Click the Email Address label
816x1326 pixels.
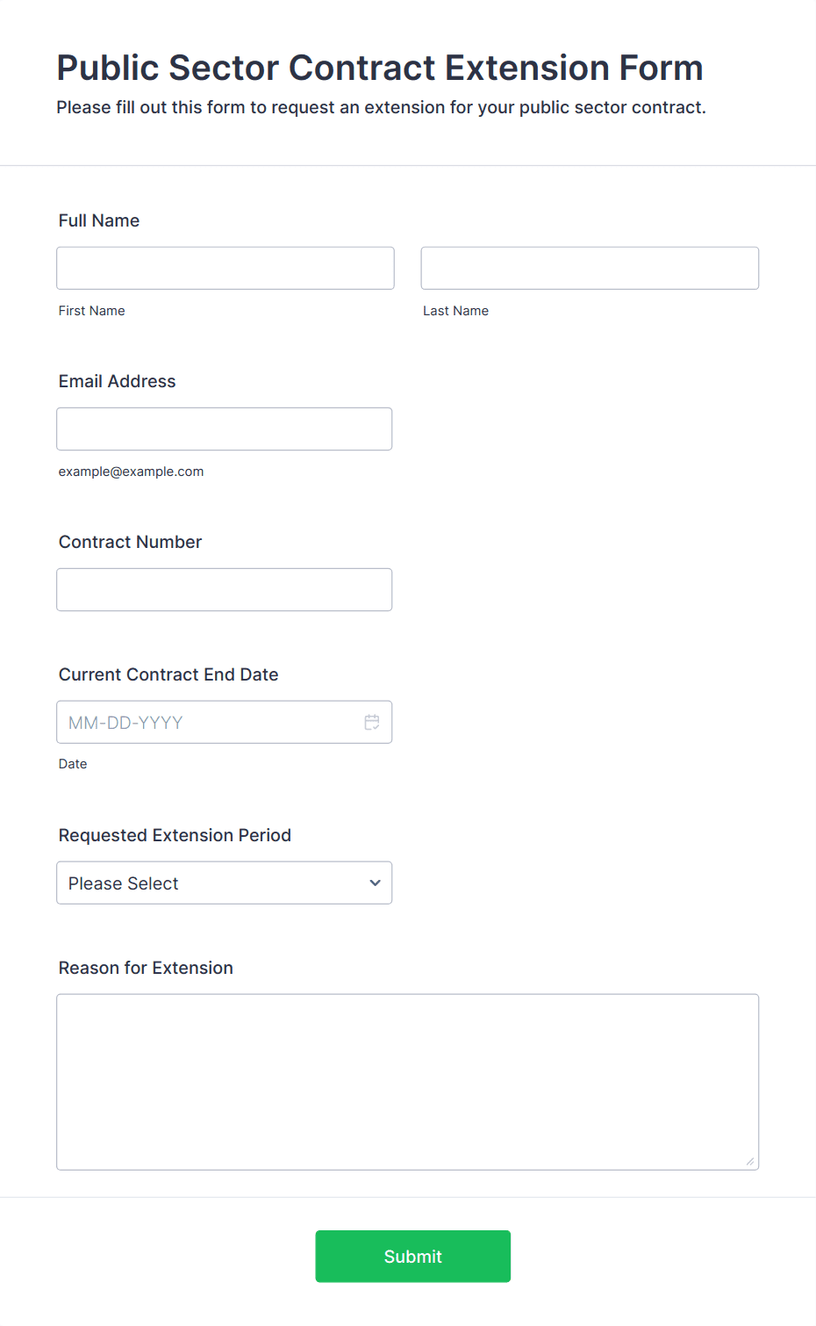click(118, 381)
